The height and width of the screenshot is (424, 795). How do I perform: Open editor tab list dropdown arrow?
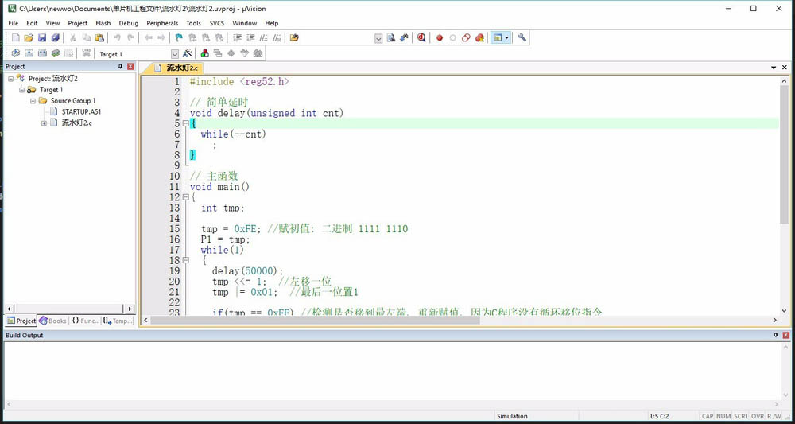coord(774,68)
